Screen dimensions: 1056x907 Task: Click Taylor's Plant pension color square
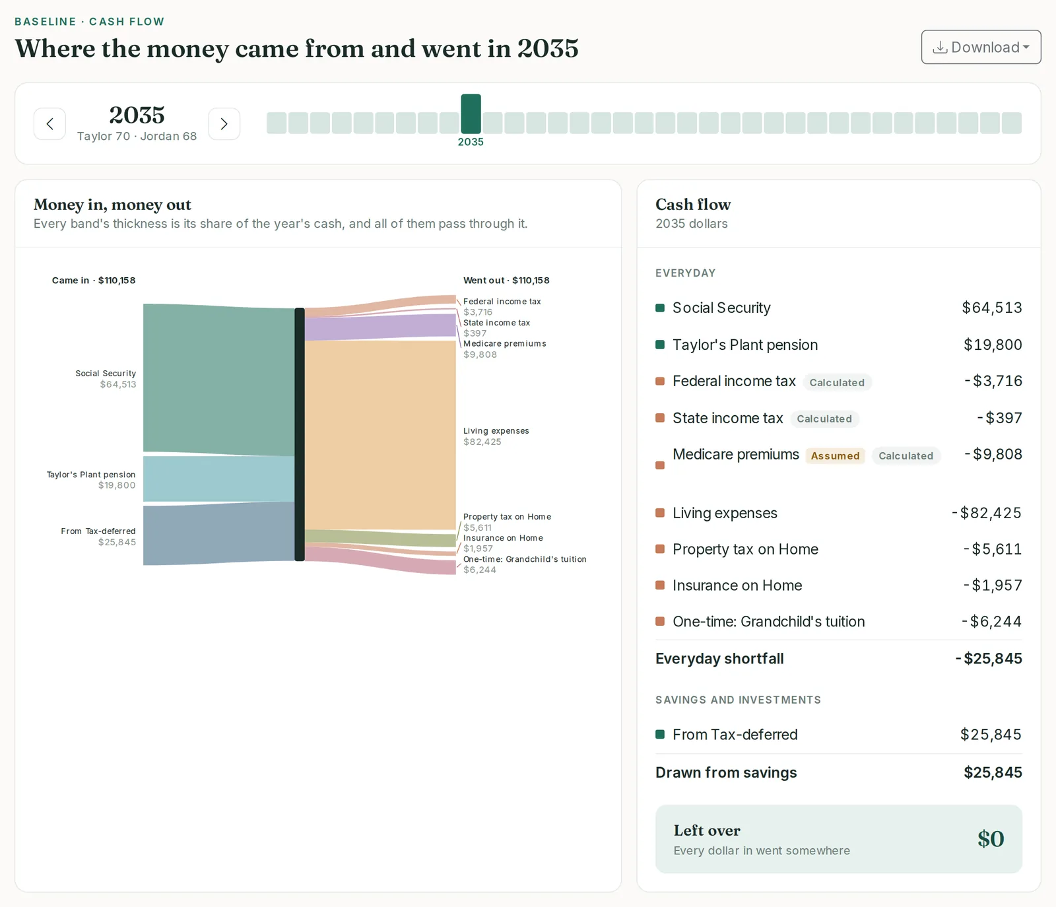pyautogui.click(x=659, y=345)
